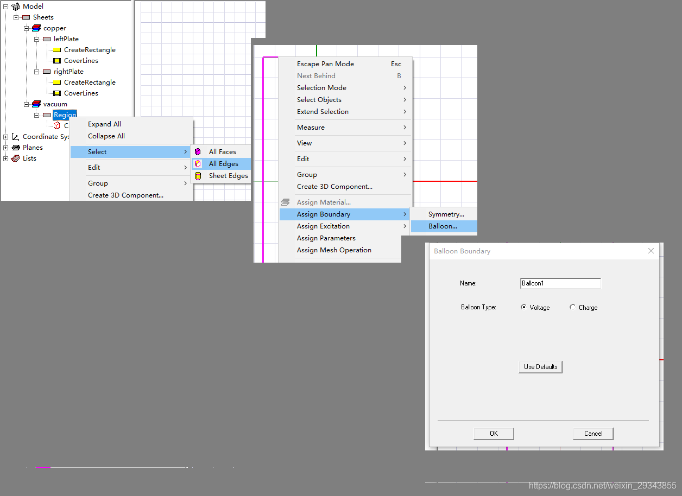The width and height of the screenshot is (682, 496).
Task: Click the copper material icon
Action: coord(36,28)
